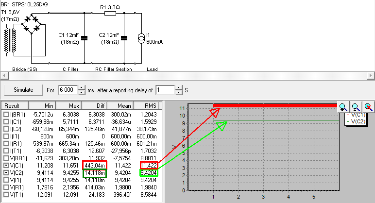This screenshot has width=375, height=203.
Task: Click the Result column header
Action: [x=15, y=106]
